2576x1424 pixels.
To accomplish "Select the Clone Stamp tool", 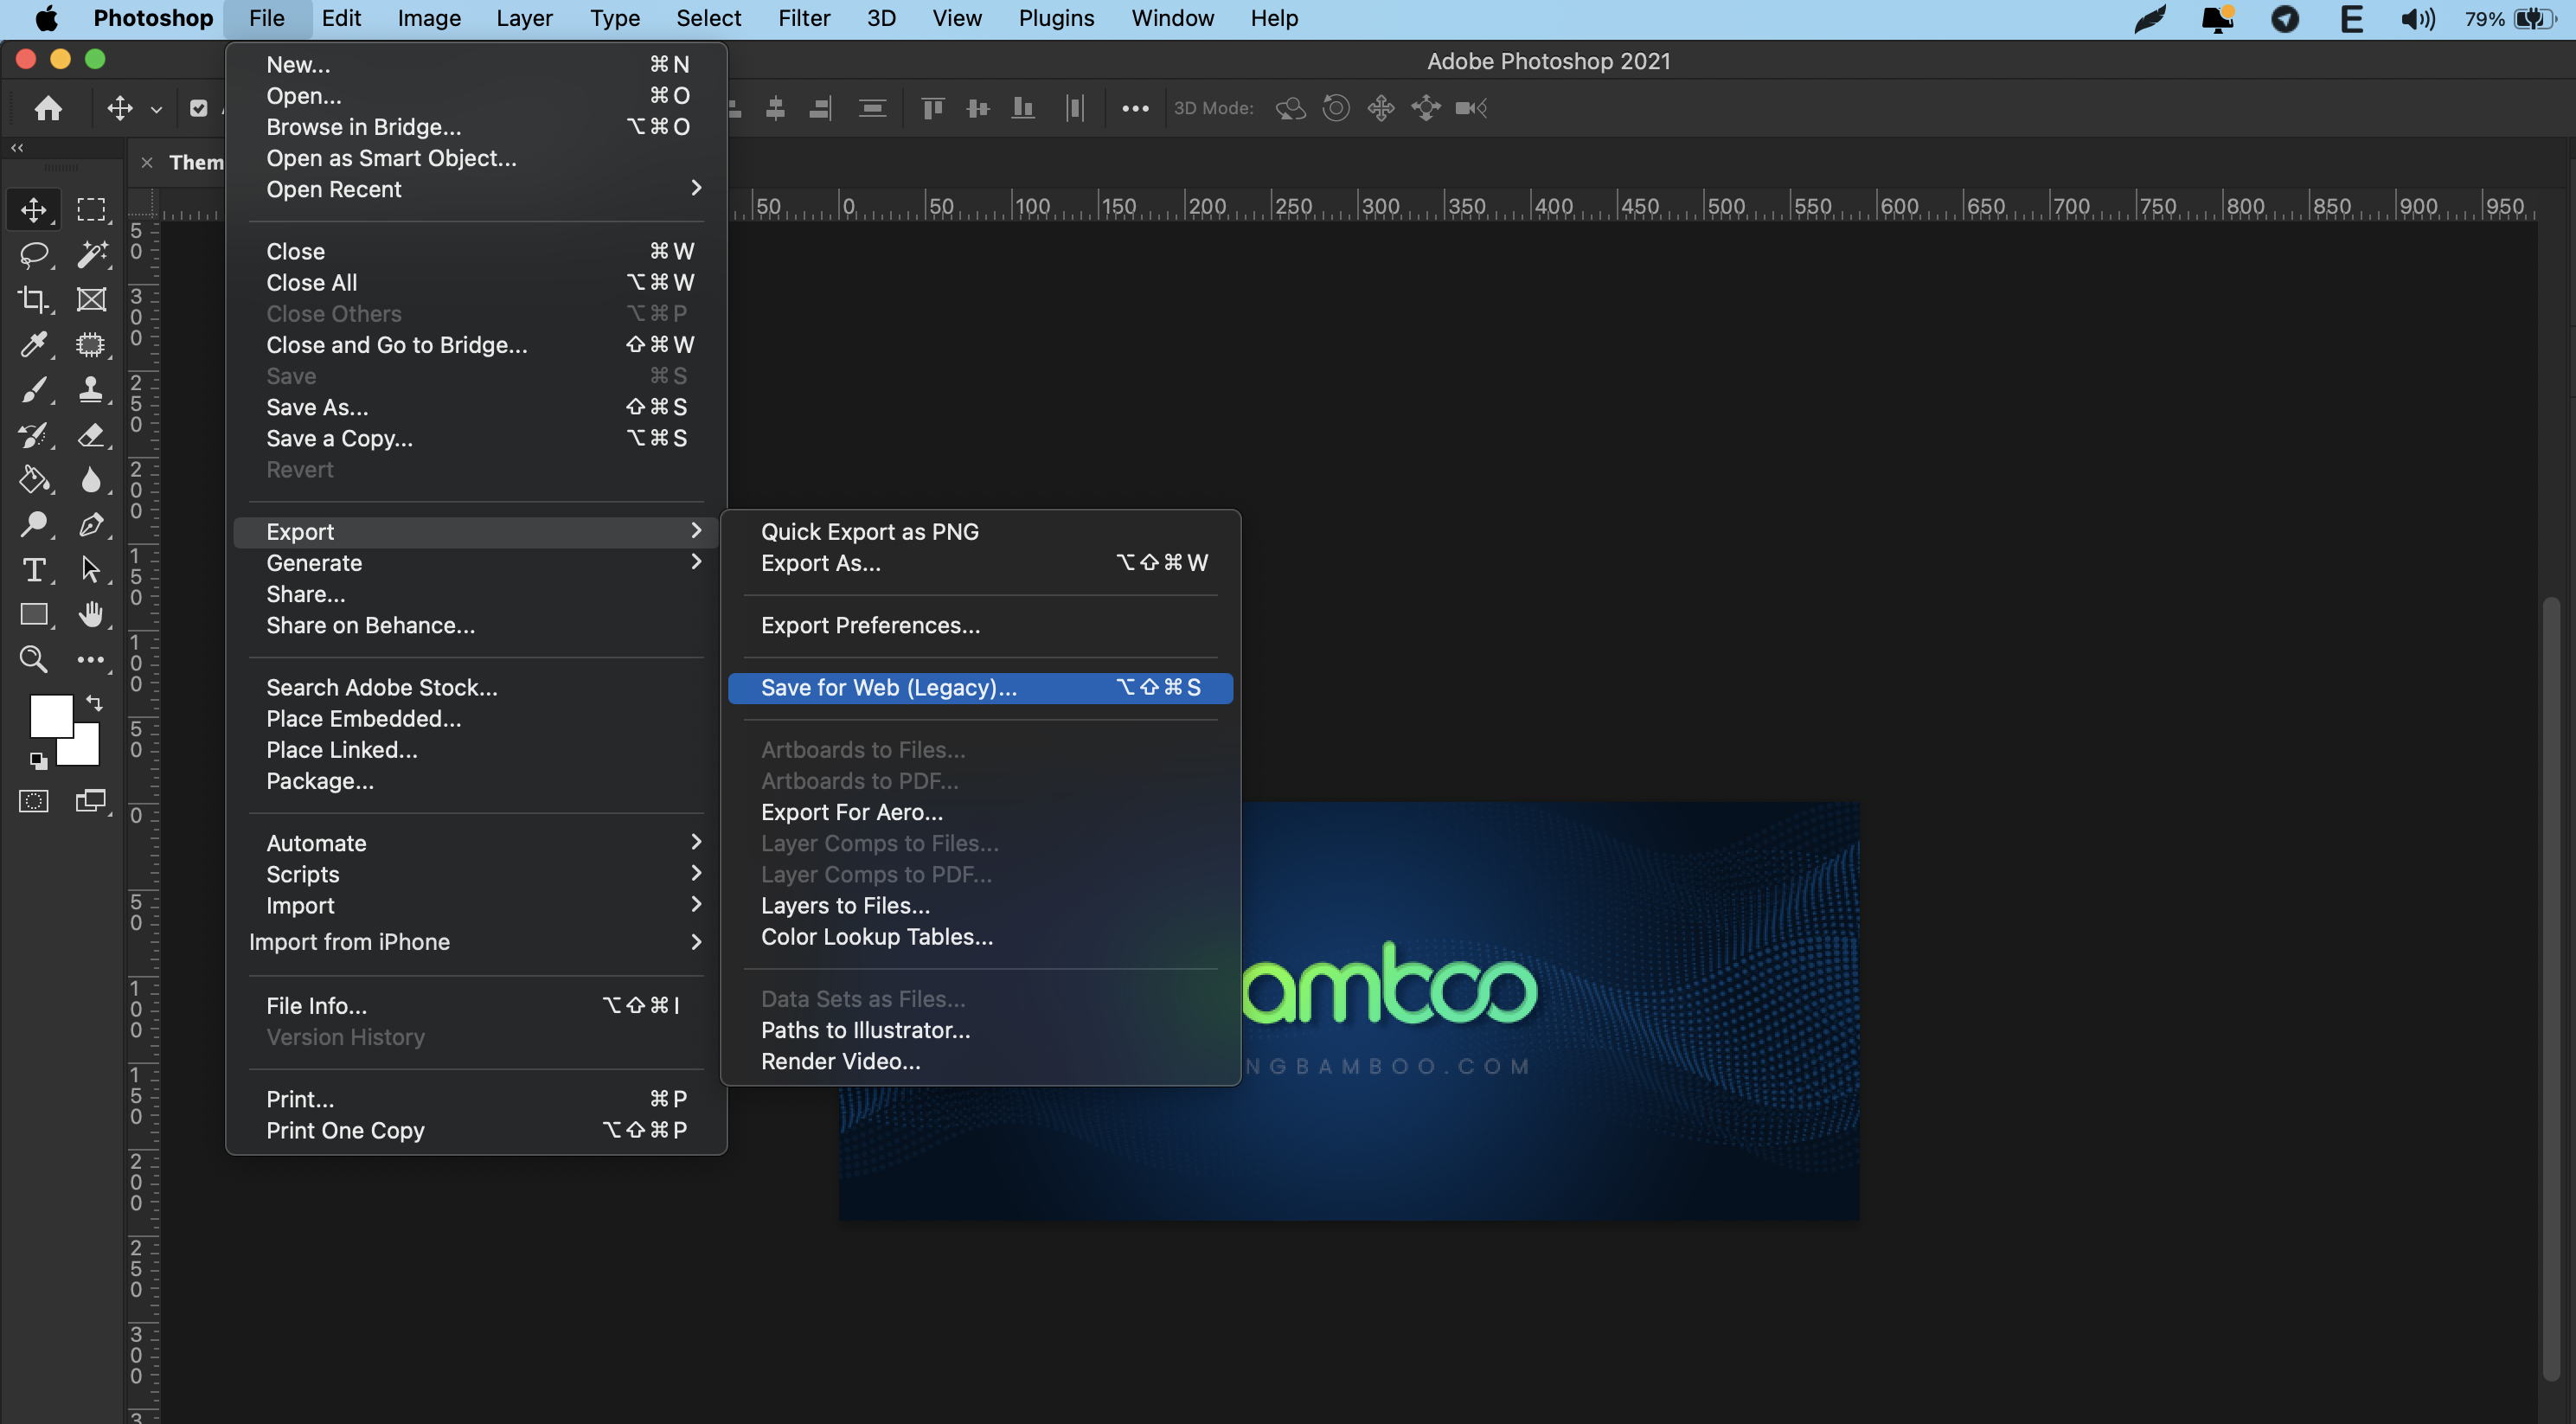I will 91,389.
